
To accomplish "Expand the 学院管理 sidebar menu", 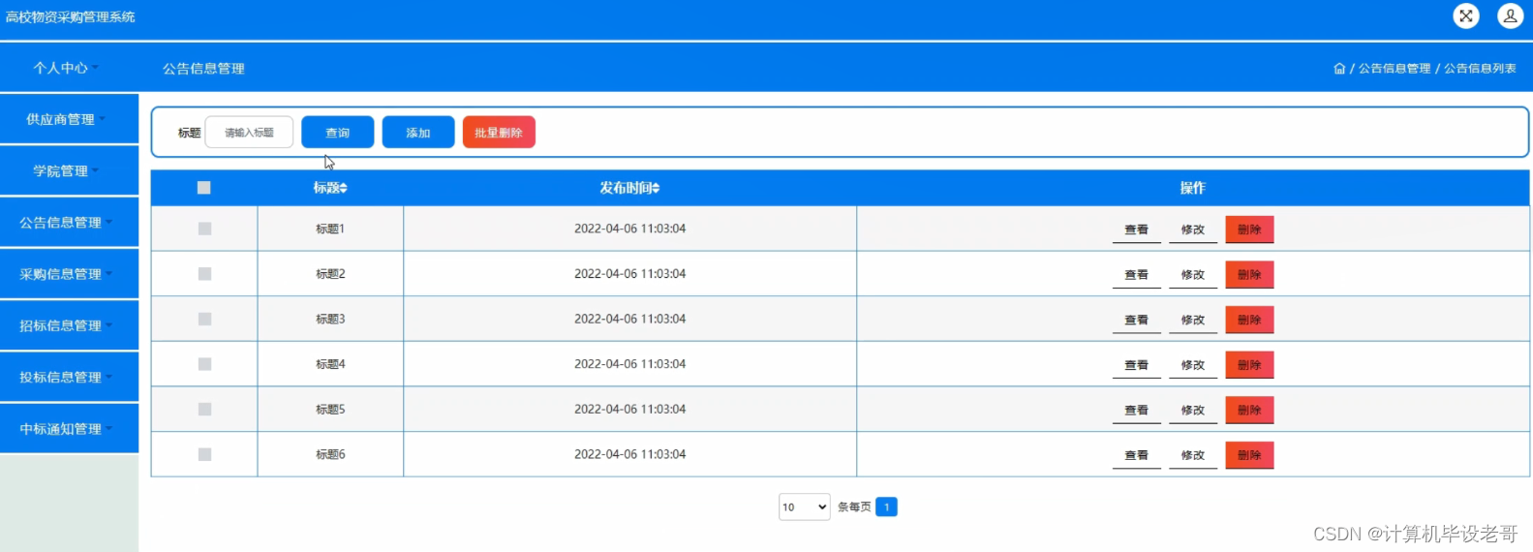I will [x=69, y=170].
